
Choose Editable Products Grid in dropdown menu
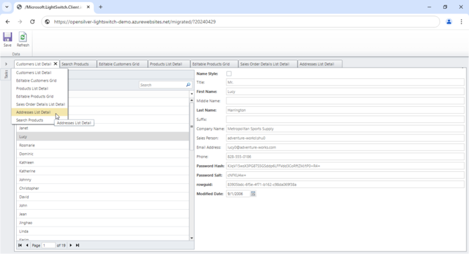(x=40, y=96)
